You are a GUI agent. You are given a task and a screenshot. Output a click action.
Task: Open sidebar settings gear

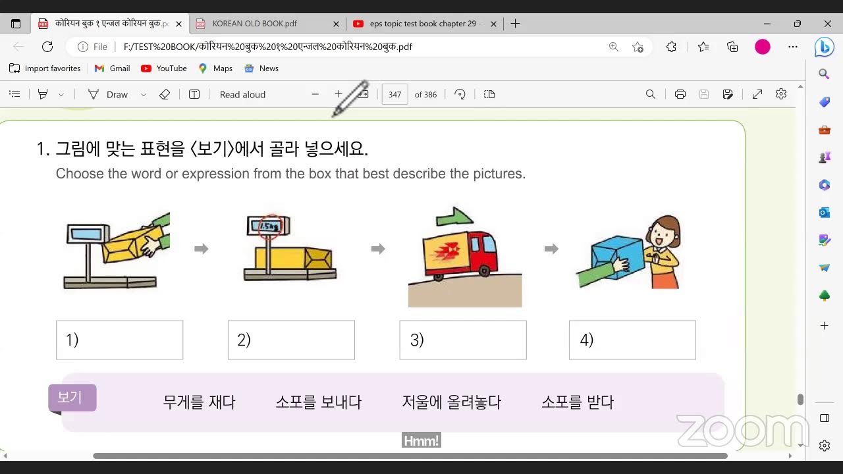pos(825,446)
